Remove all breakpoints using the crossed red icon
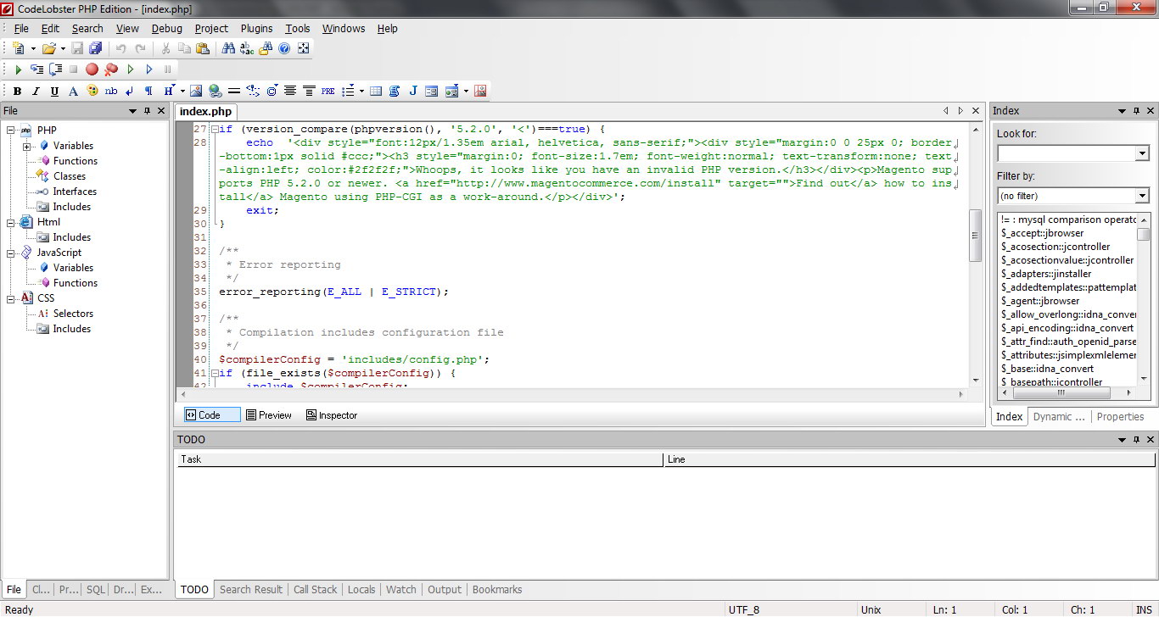Viewport: 1159px width, 617px height. point(110,69)
